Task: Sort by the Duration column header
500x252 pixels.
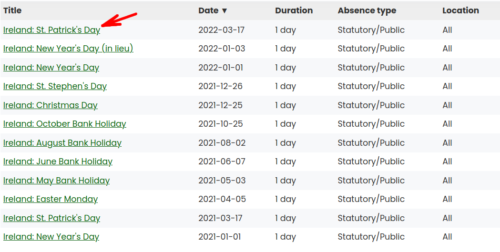Action: [294, 10]
